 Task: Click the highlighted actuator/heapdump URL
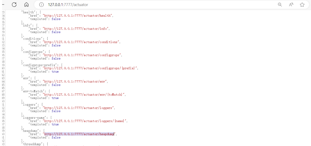(x=79, y=134)
